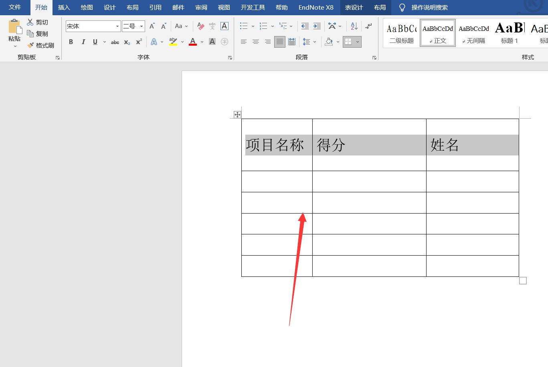Increase paragraph indent

317,26
